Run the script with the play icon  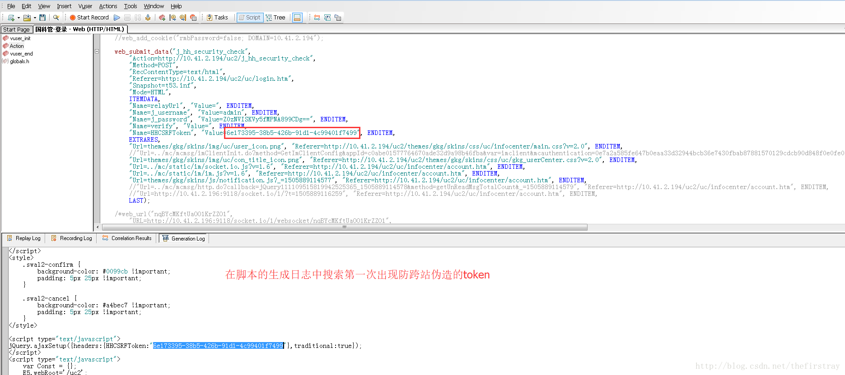pyautogui.click(x=117, y=18)
